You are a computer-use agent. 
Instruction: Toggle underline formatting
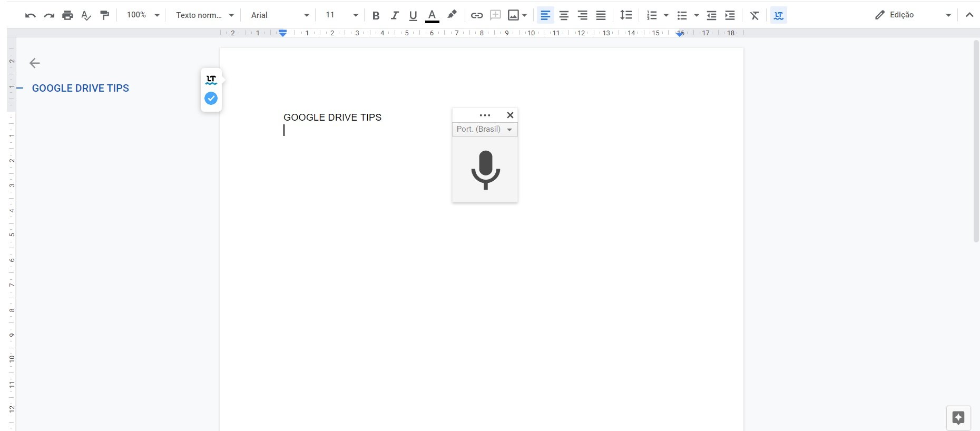pos(413,15)
